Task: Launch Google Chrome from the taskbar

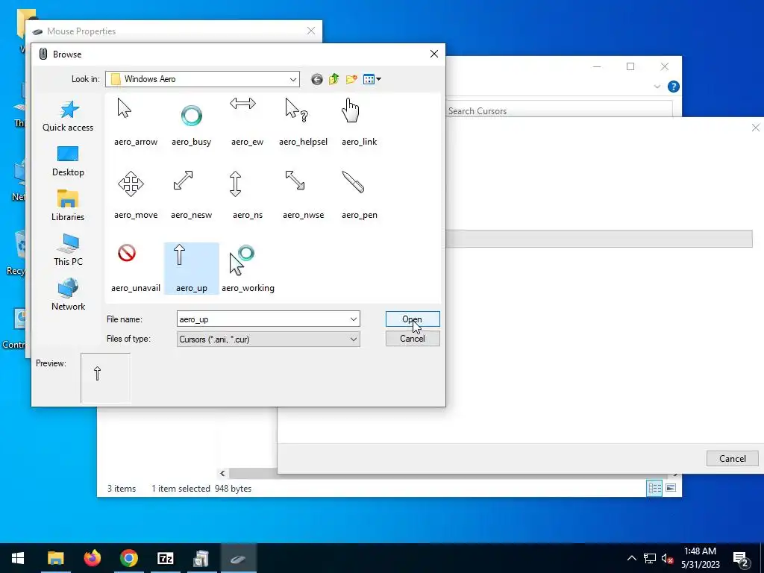Action: (x=128, y=558)
